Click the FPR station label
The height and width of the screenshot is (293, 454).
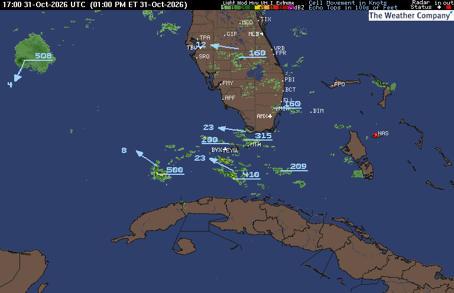click(x=280, y=53)
